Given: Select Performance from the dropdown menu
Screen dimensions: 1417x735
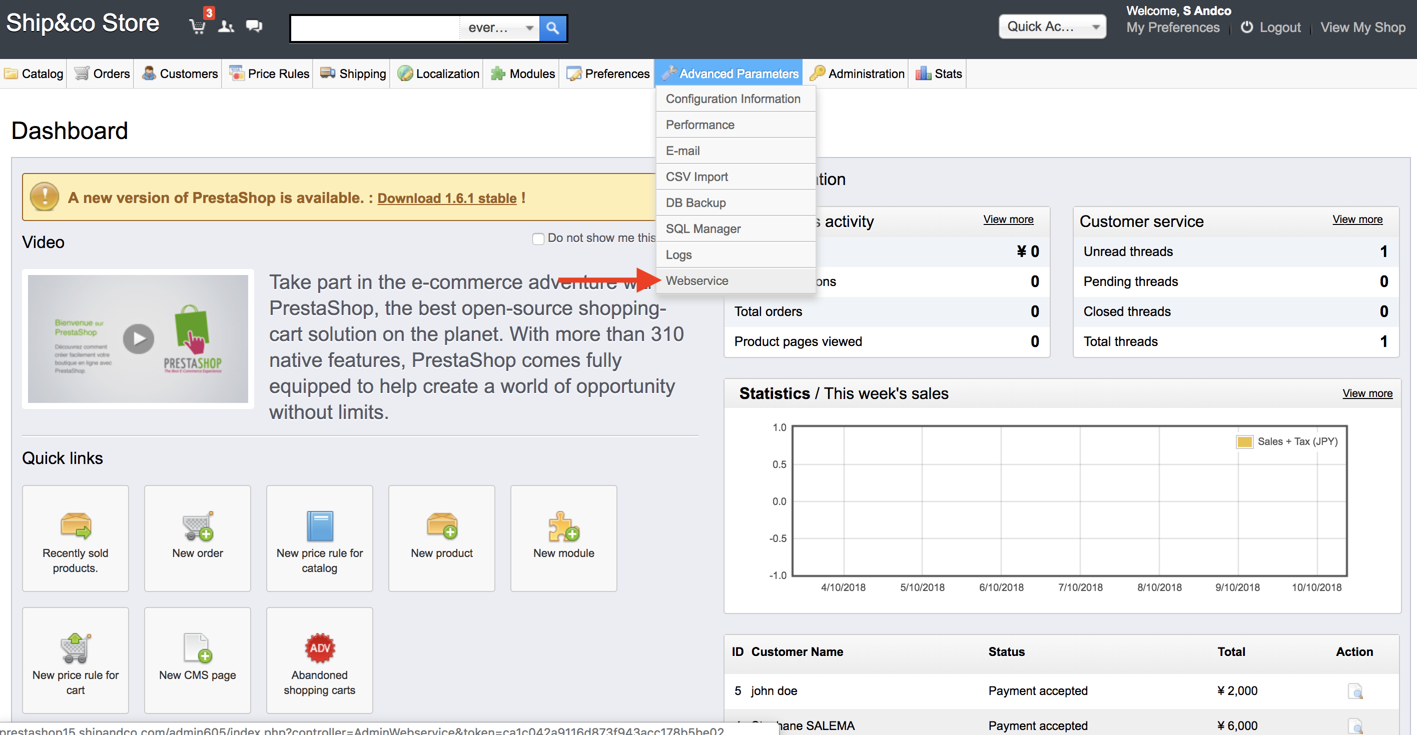Looking at the screenshot, I should click(736, 125).
